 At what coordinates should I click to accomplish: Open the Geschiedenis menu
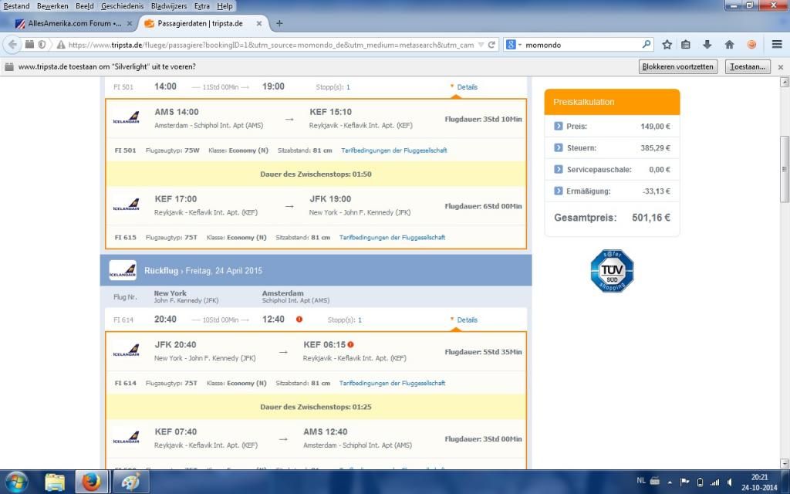(122, 6)
